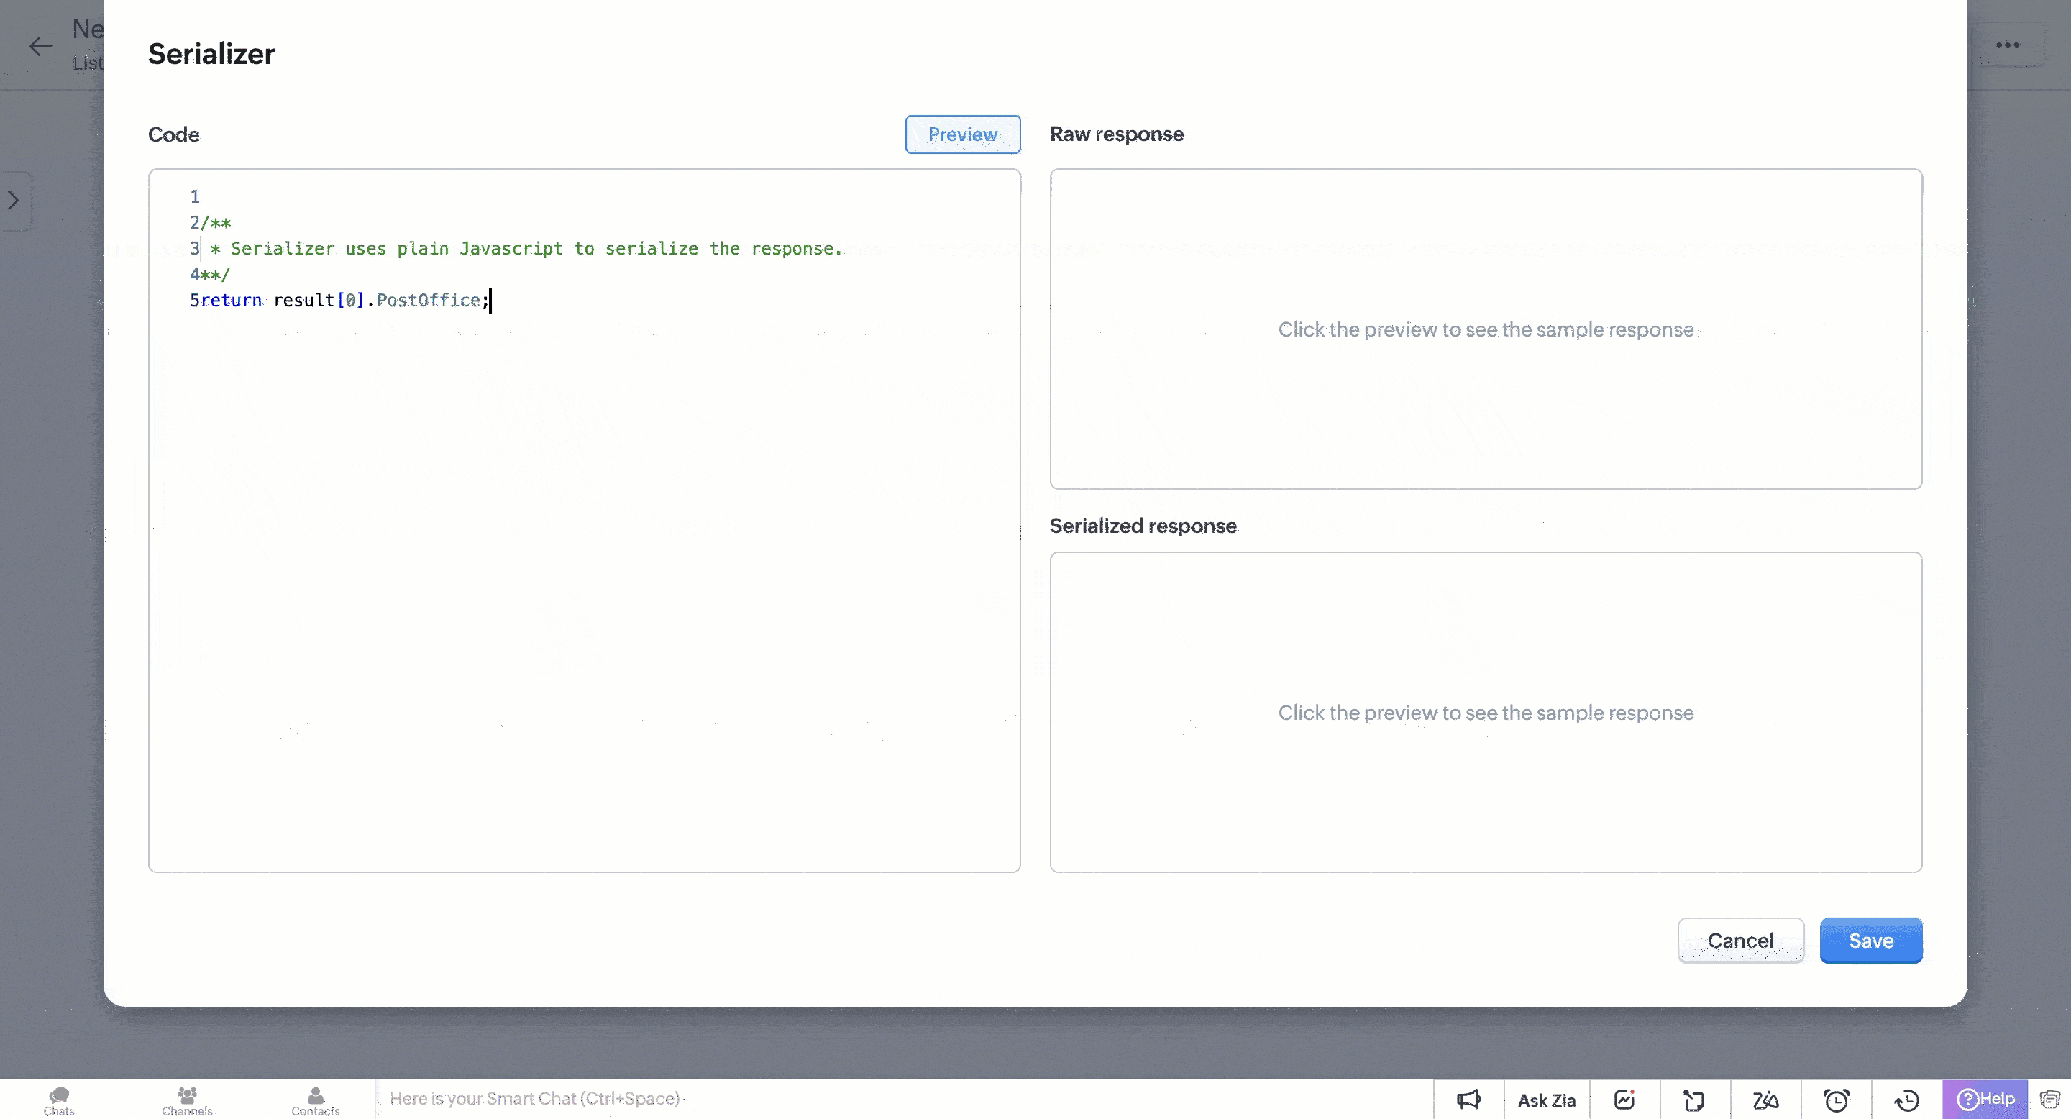
Task: Open Ask Zia assistant
Action: click(1546, 1099)
